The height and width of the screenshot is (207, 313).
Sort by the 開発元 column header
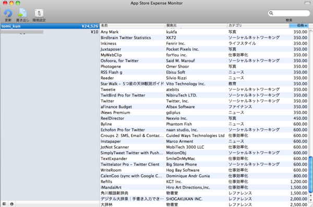click(196, 26)
